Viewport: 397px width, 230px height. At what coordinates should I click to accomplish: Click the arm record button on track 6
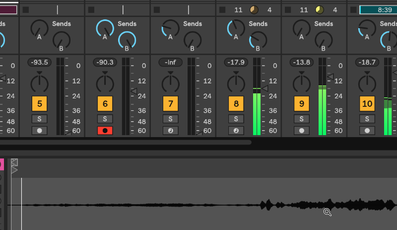pos(105,131)
